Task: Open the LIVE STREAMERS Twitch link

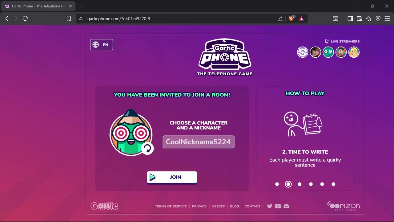Action: [x=342, y=41]
